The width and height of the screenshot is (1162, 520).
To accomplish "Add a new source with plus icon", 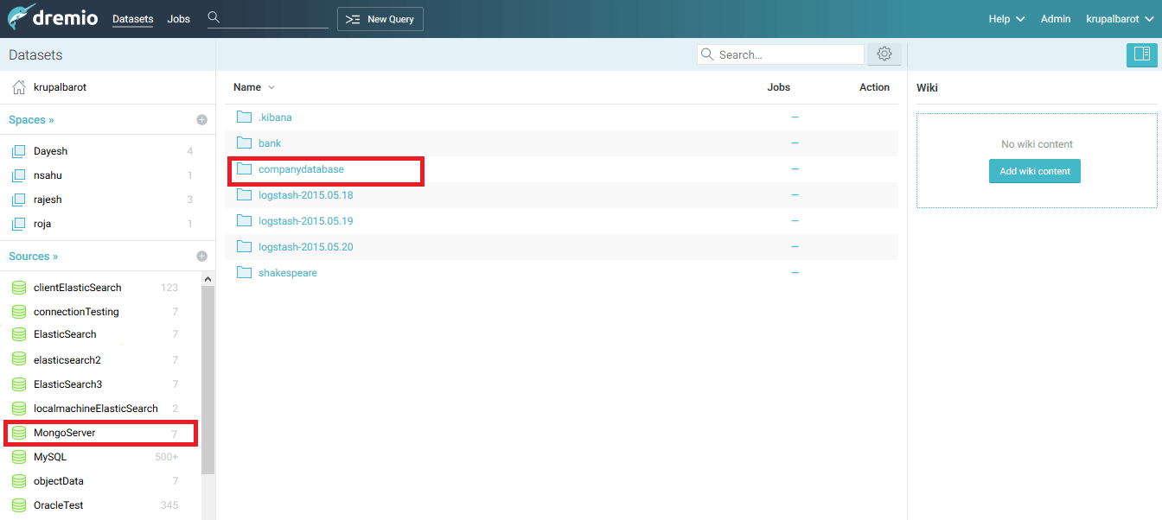I will point(201,257).
